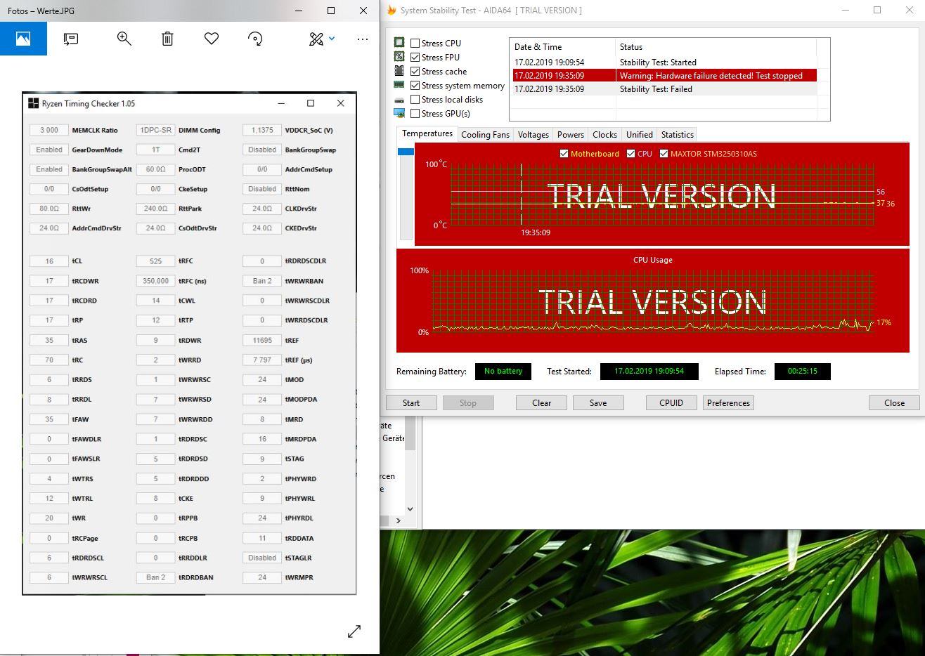
Task: Open the Powers tab
Action: point(571,135)
